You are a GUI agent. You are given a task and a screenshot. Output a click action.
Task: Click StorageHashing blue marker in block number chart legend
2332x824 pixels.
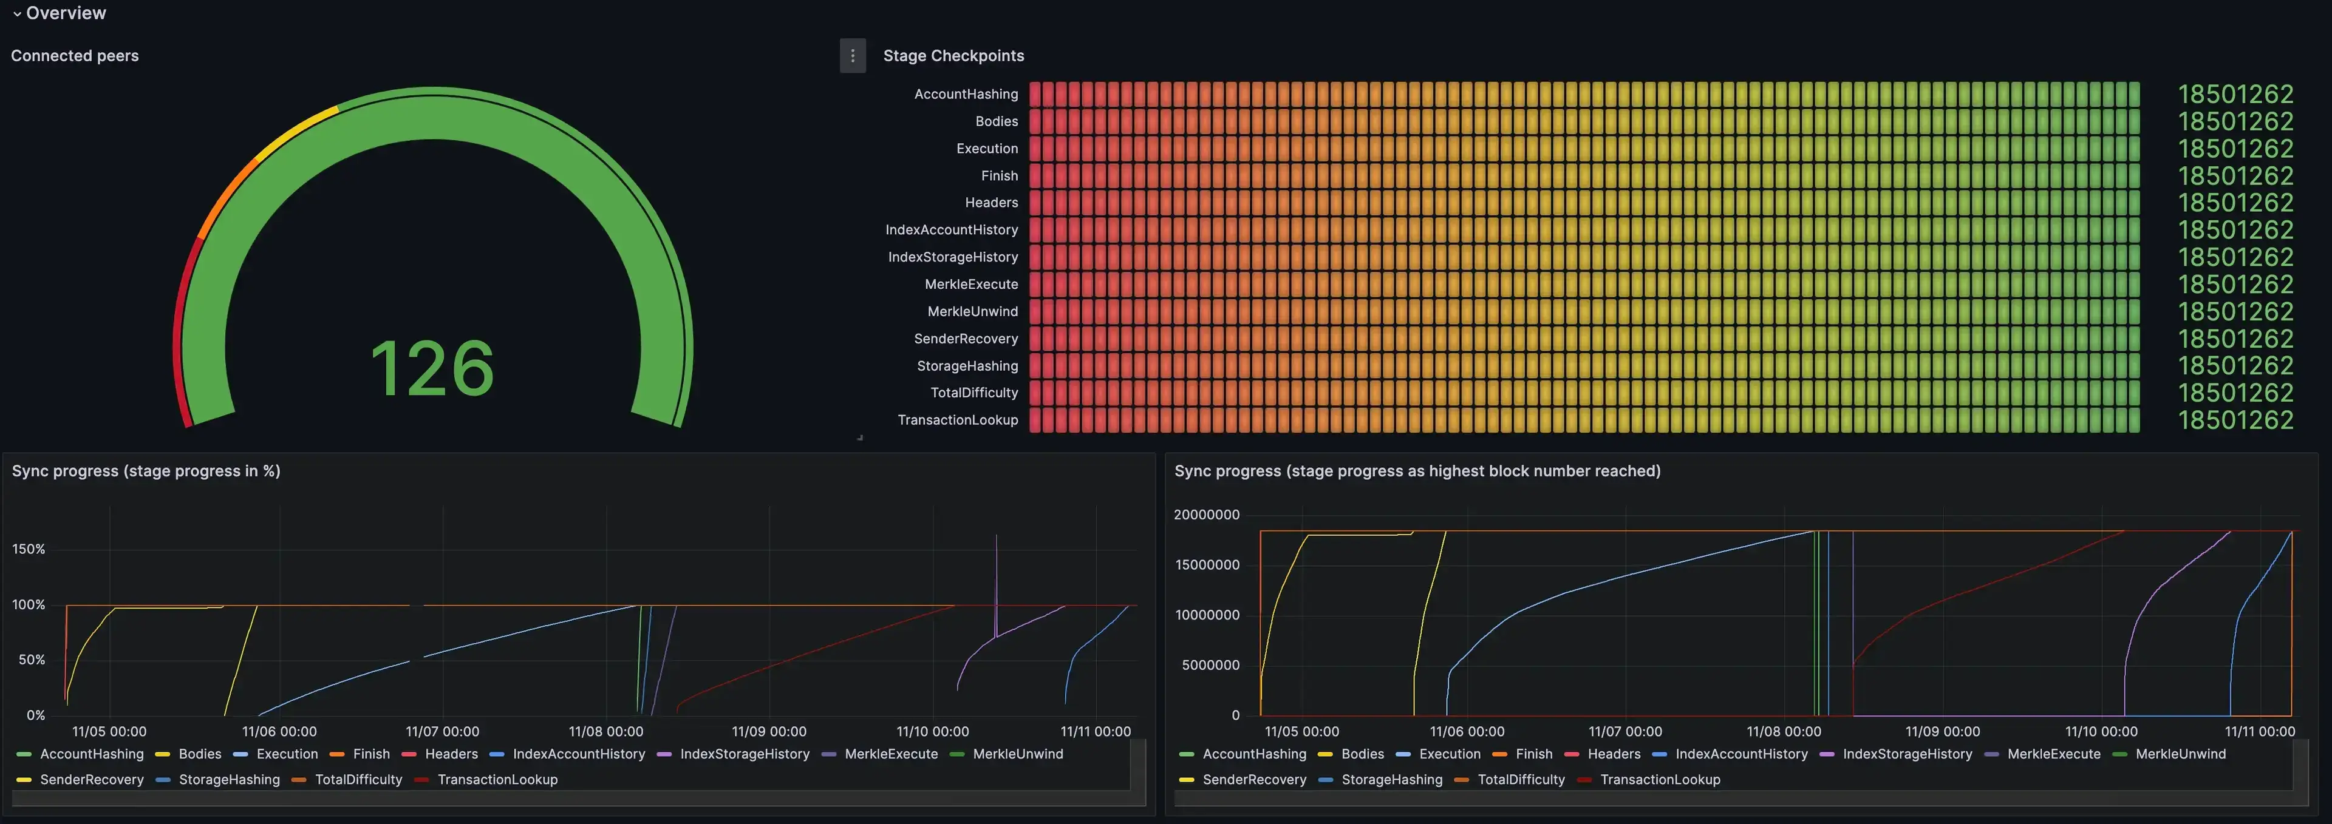(1326, 780)
